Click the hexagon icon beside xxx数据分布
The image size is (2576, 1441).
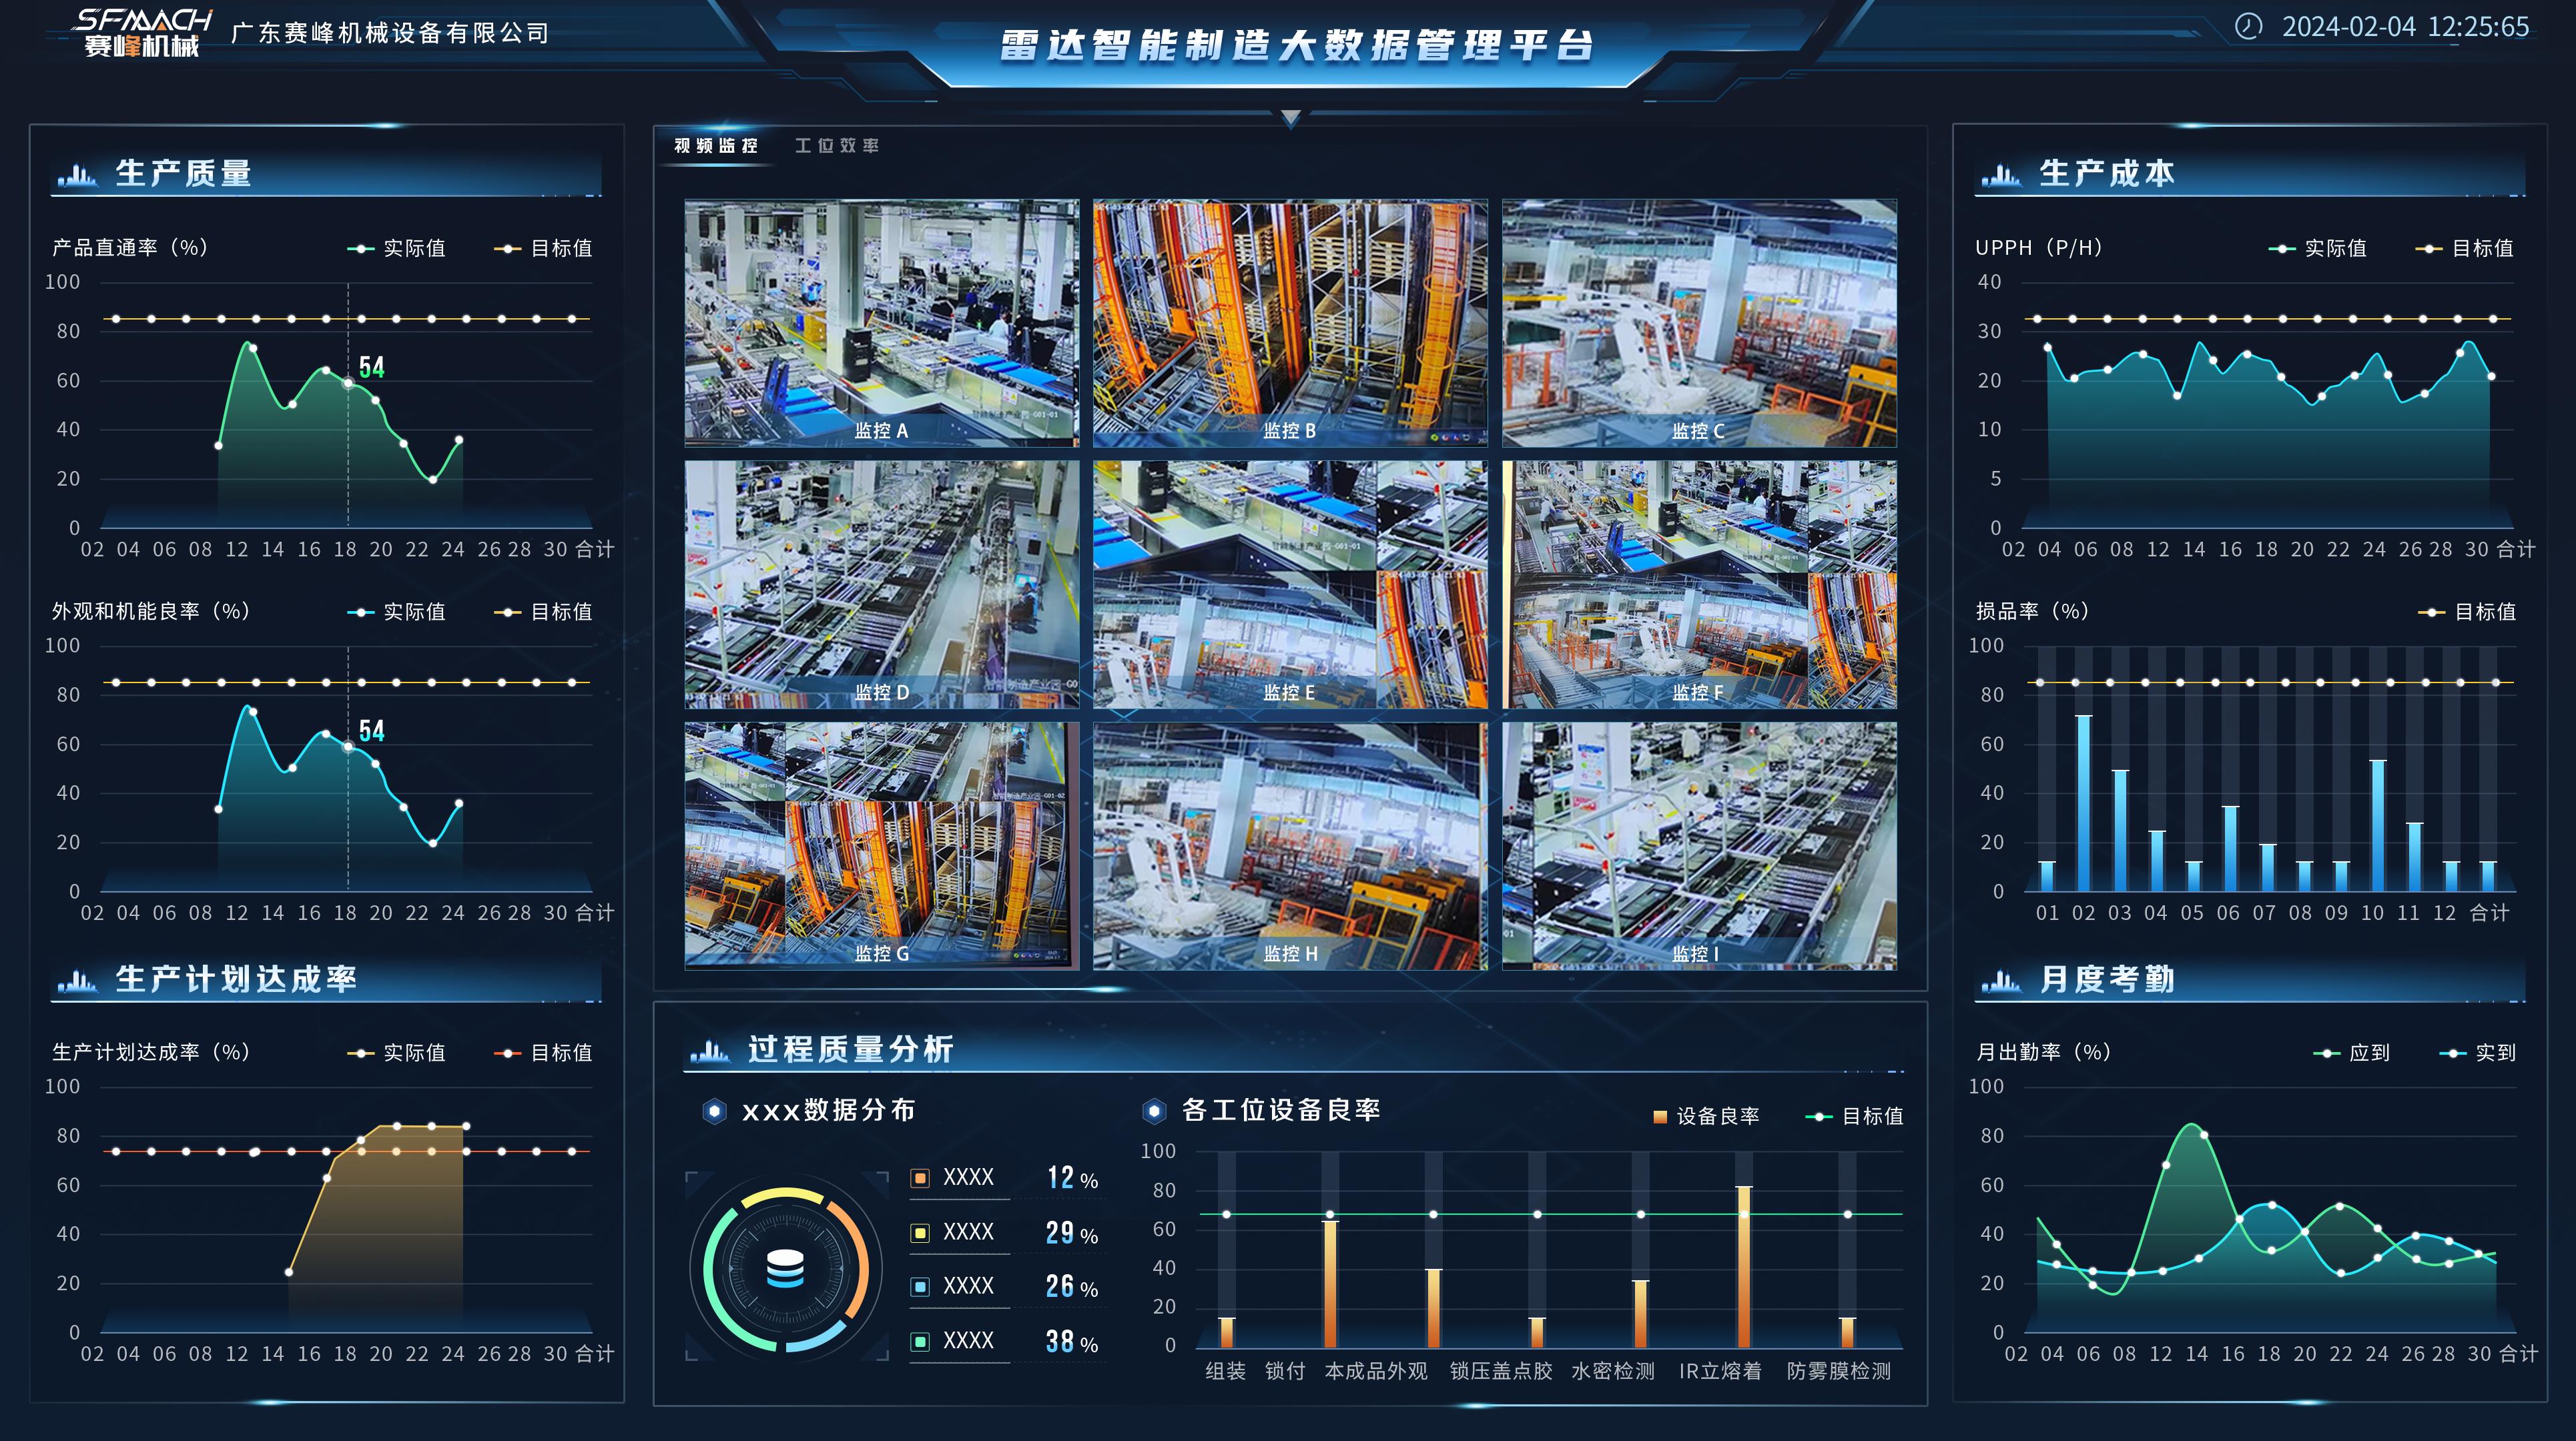714,1111
